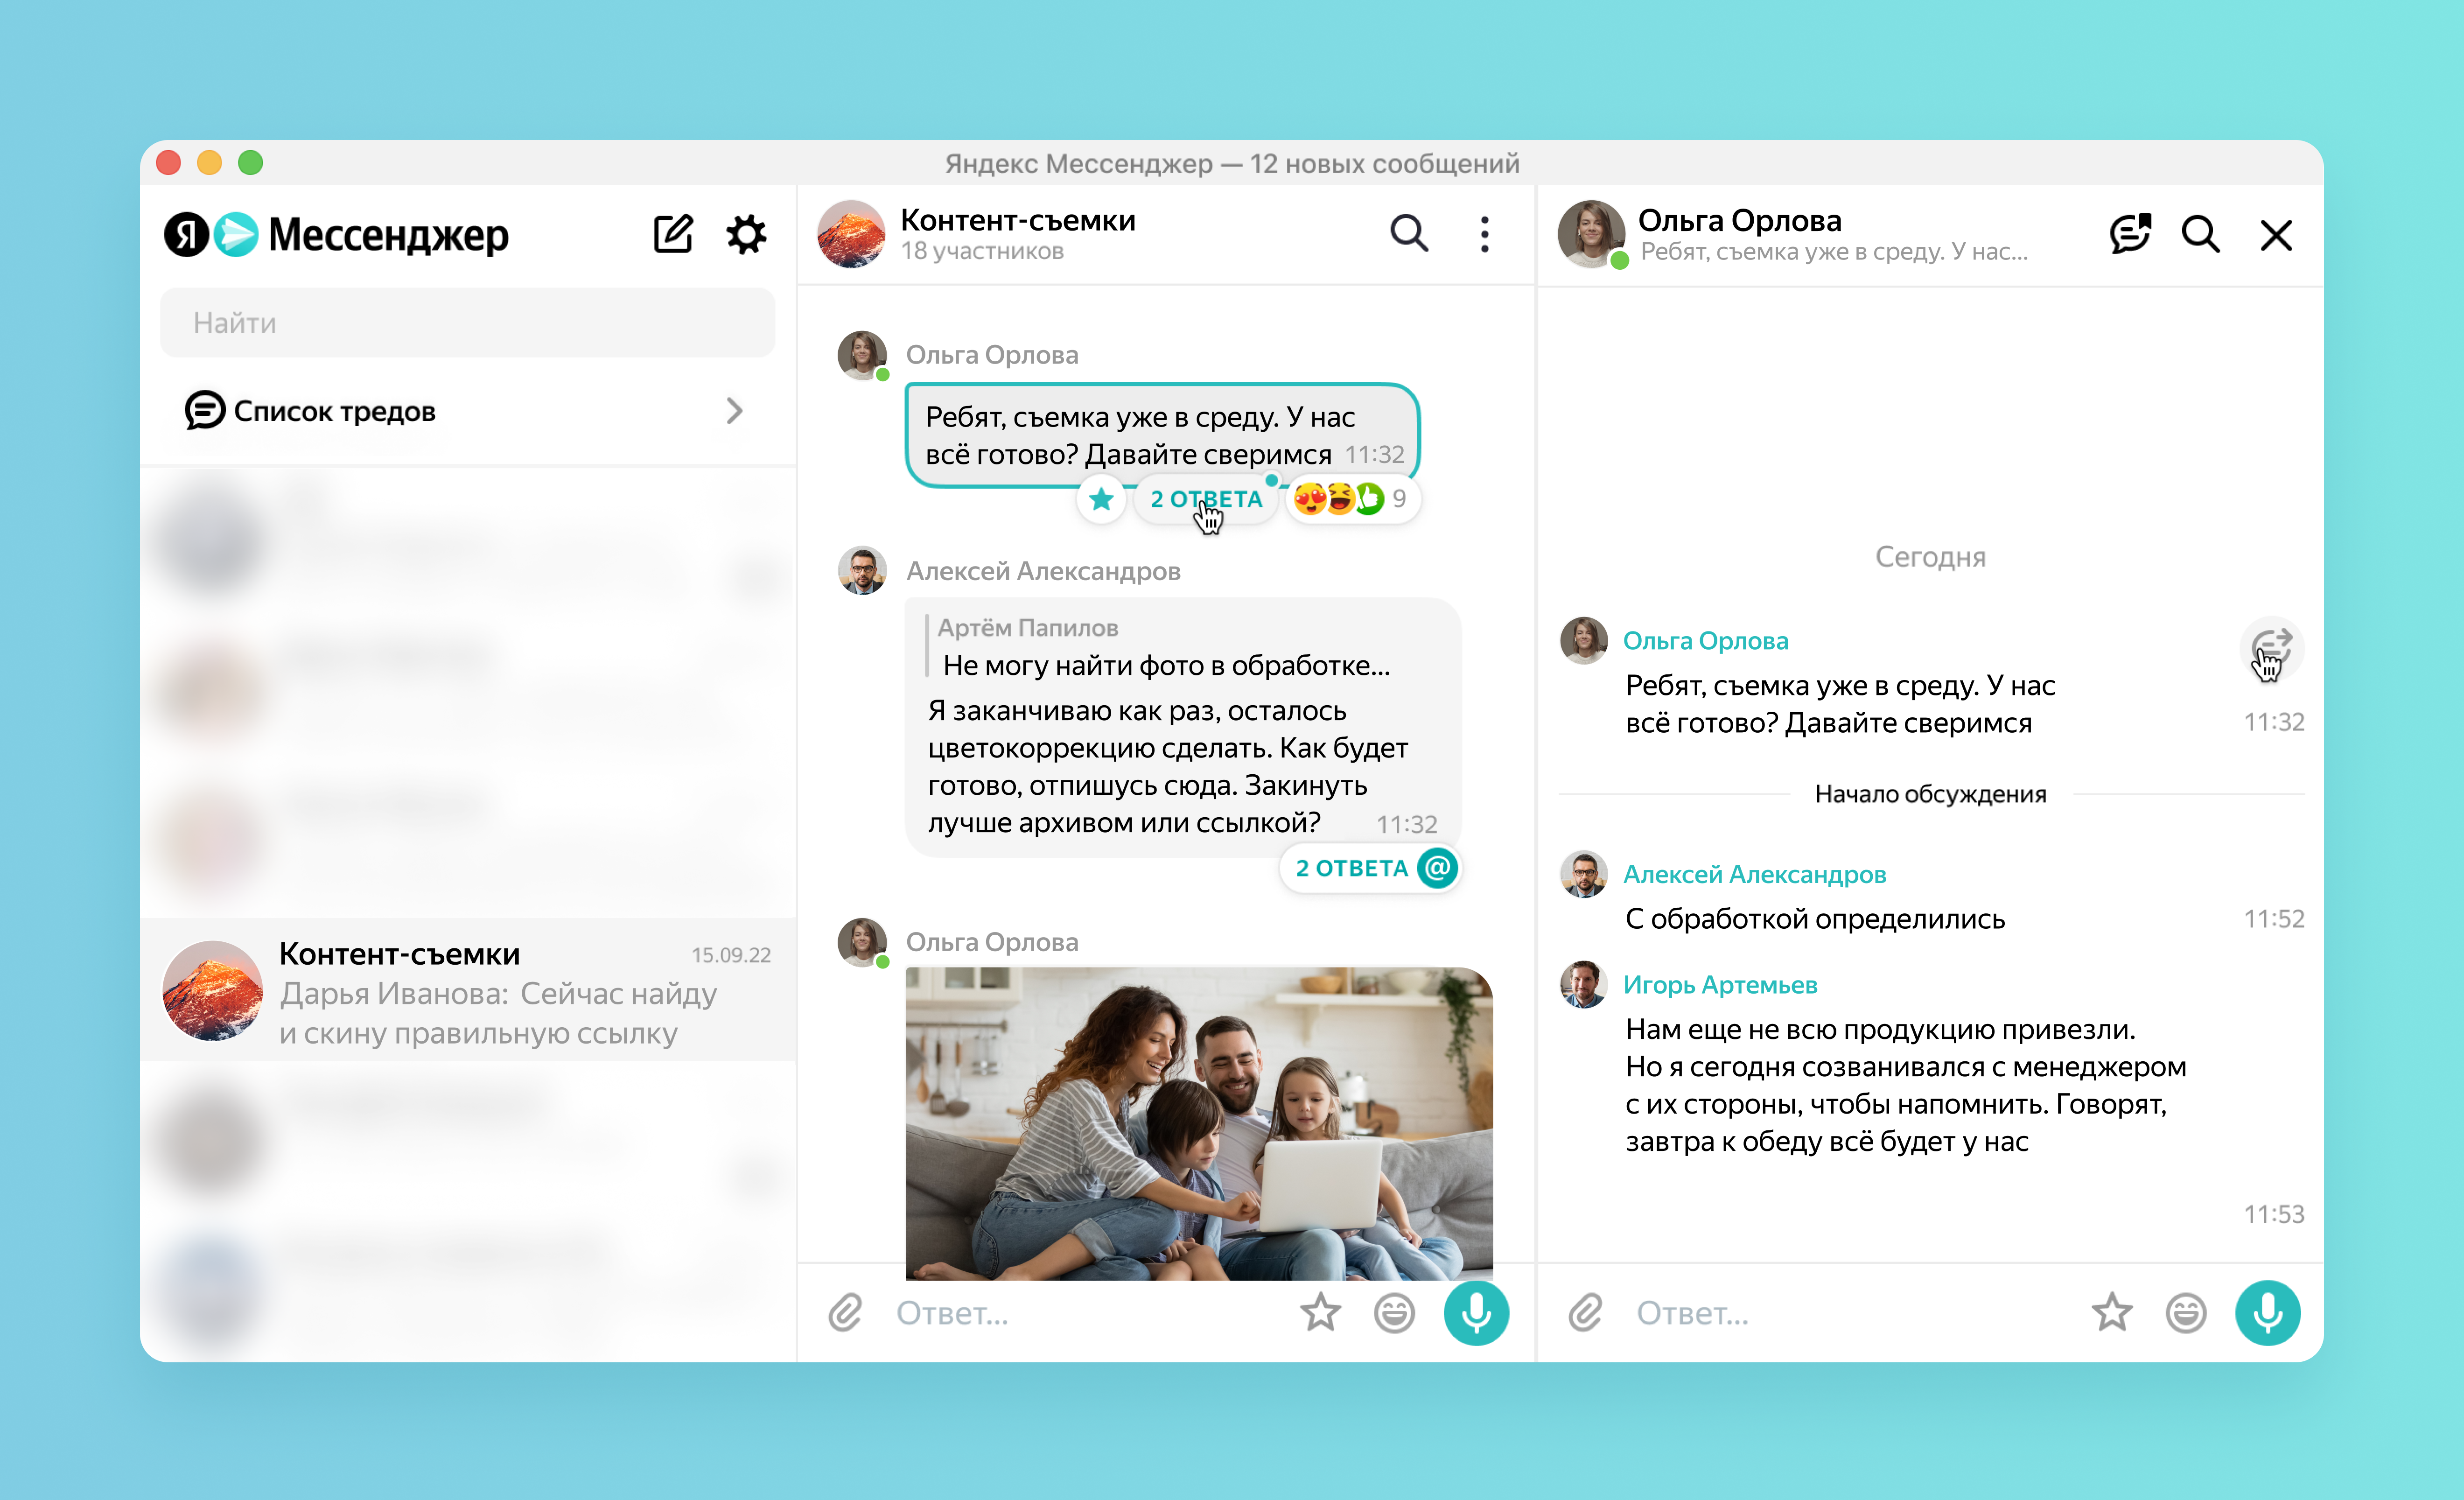
Task: Click the yellow minimize window button
Action: 210,163
